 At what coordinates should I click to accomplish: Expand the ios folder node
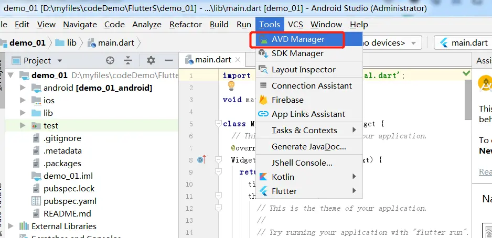[x=23, y=100]
